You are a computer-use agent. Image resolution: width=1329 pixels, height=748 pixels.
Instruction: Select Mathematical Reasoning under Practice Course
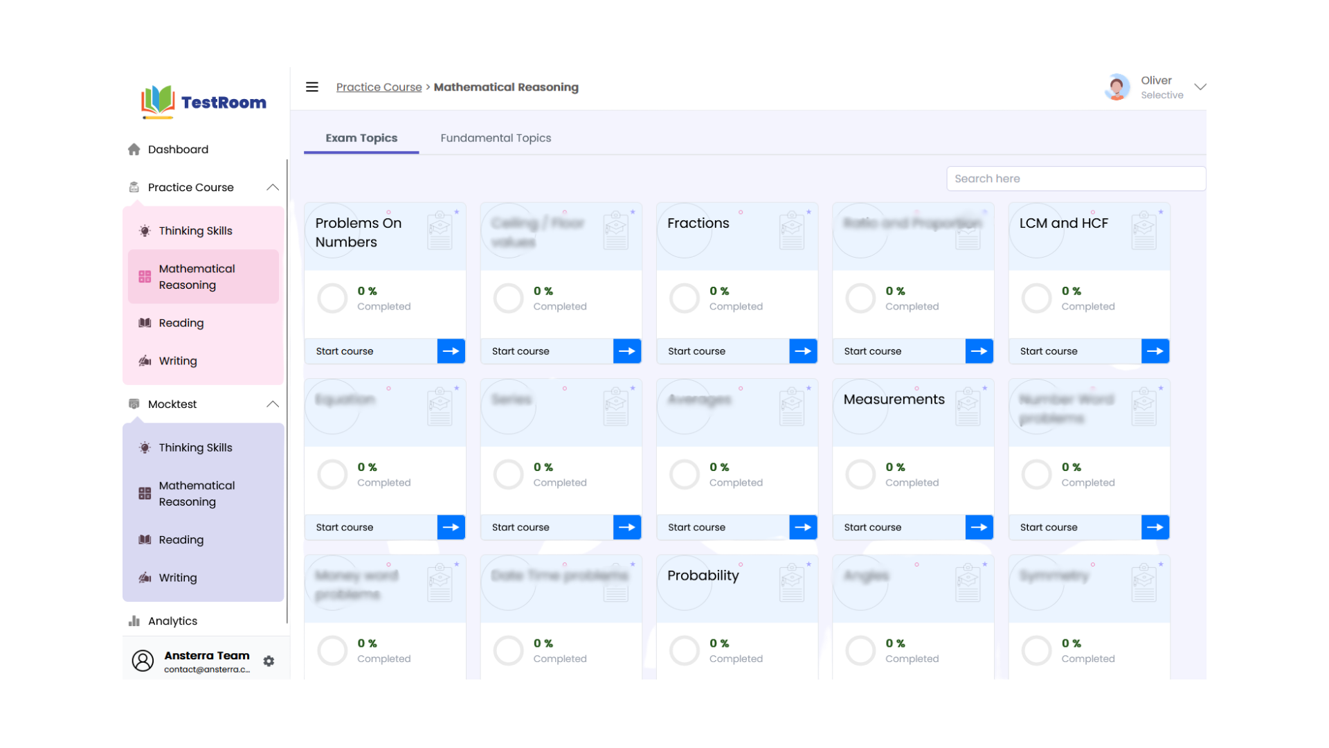pos(204,277)
